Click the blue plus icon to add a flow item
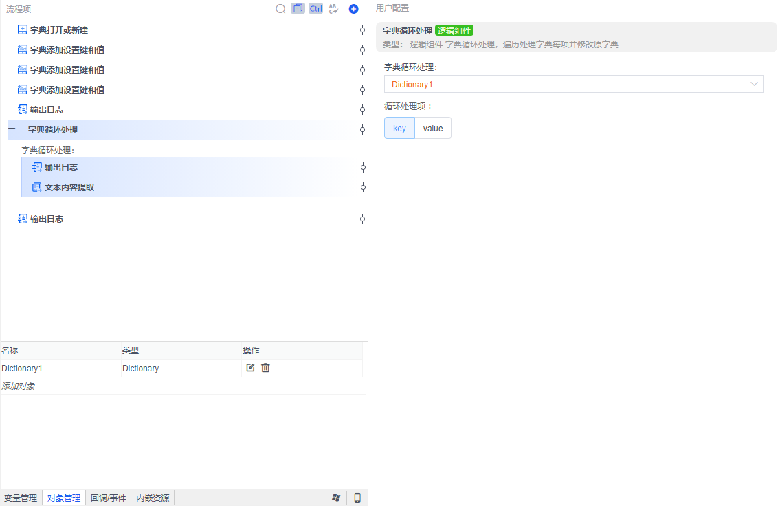The height and width of the screenshot is (506, 780). point(353,8)
